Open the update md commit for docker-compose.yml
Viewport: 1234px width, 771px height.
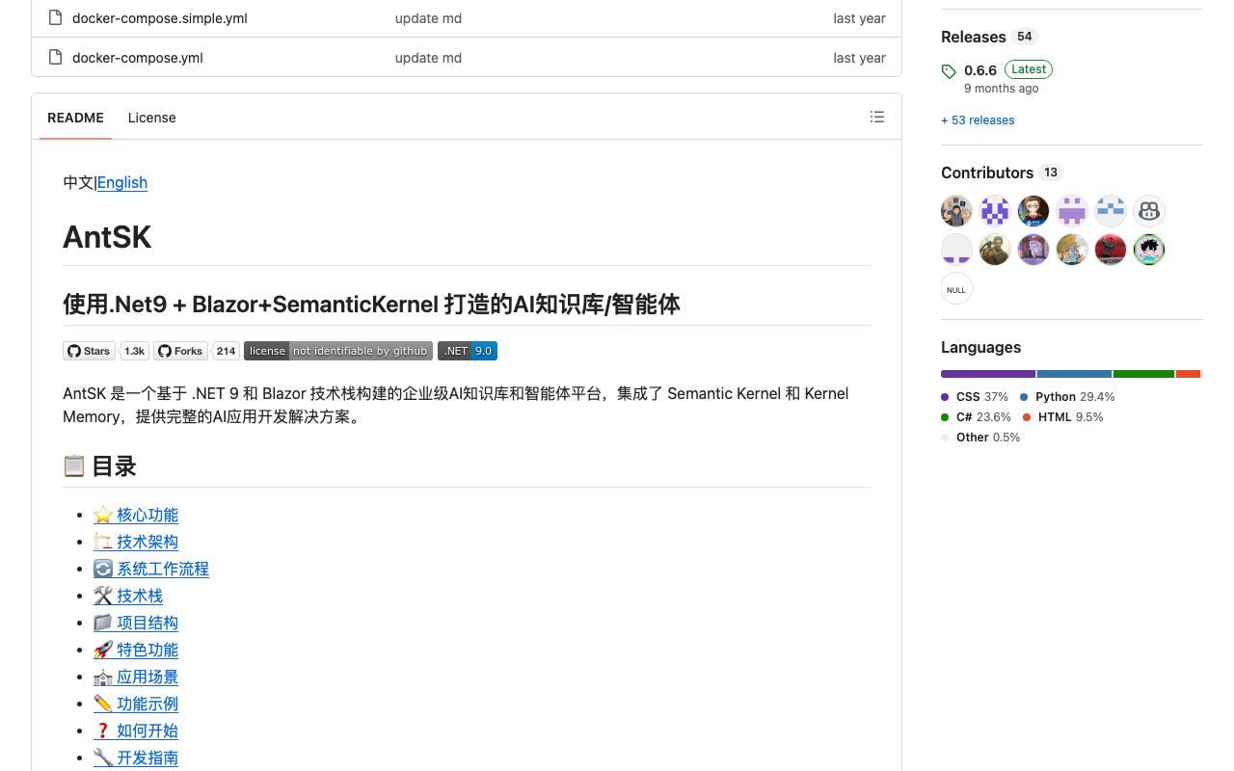428,58
